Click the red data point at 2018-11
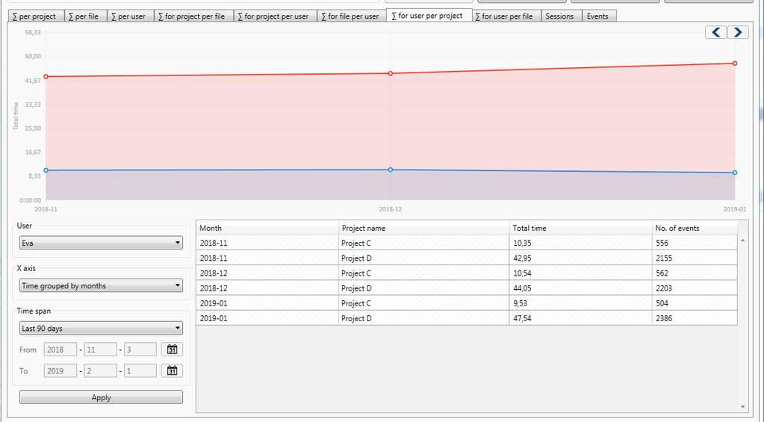Screen dimensions: 764x422 pos(46,76)
